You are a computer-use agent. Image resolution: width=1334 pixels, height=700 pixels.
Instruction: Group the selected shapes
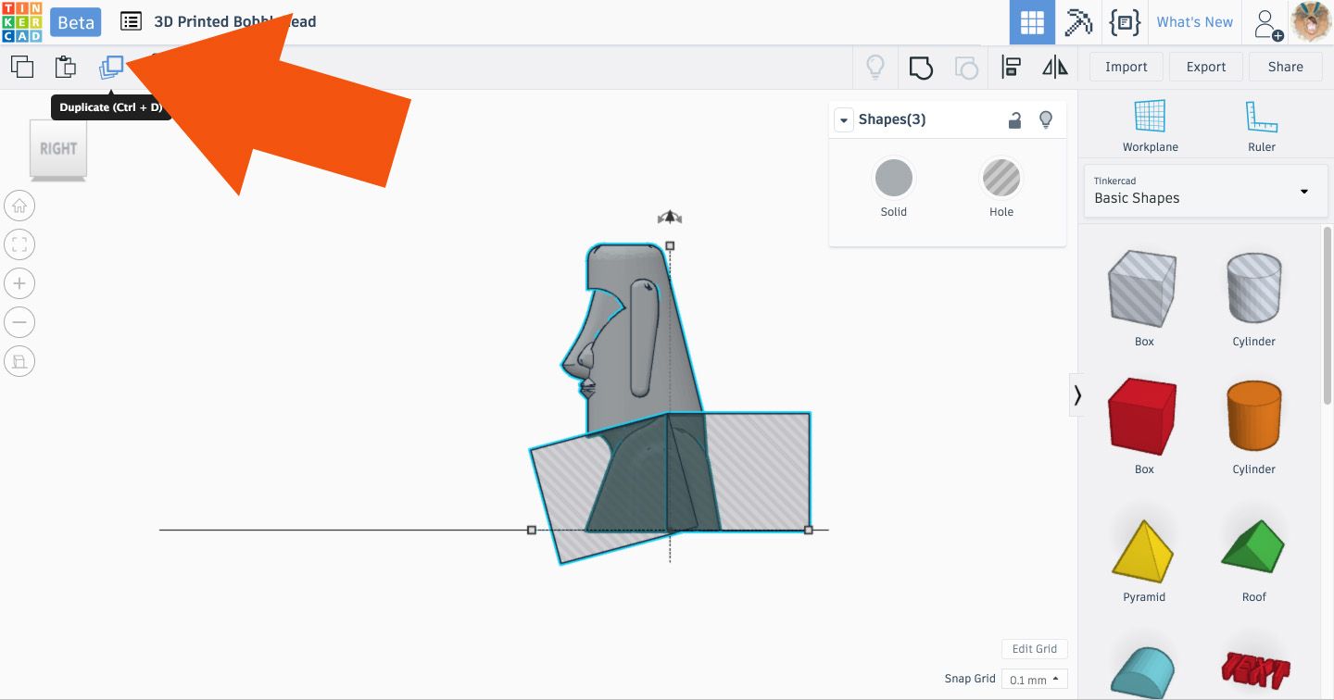click(x=920, y=67)
